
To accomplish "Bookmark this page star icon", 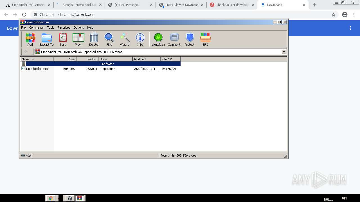I will tap(334, 15).
